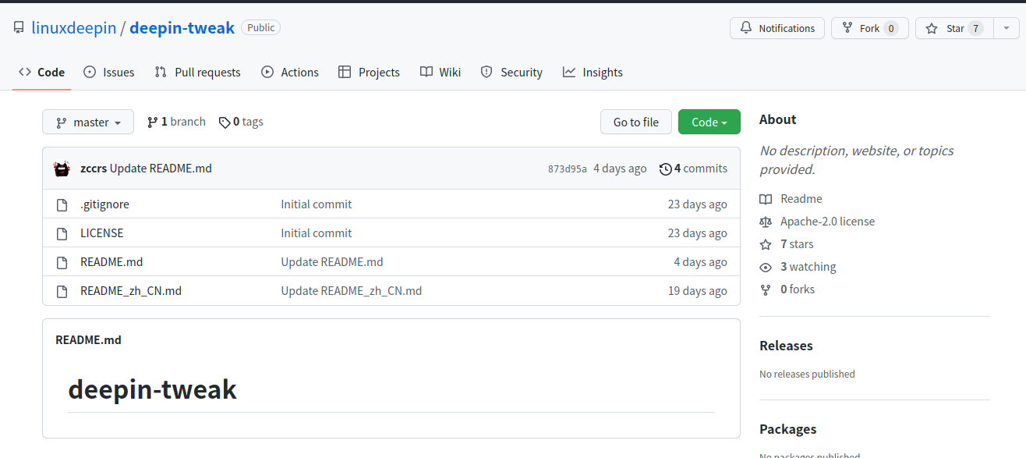Open the README_zh_CN.md file
This screenshot has height=458, width=1026.
pos(131,291)
